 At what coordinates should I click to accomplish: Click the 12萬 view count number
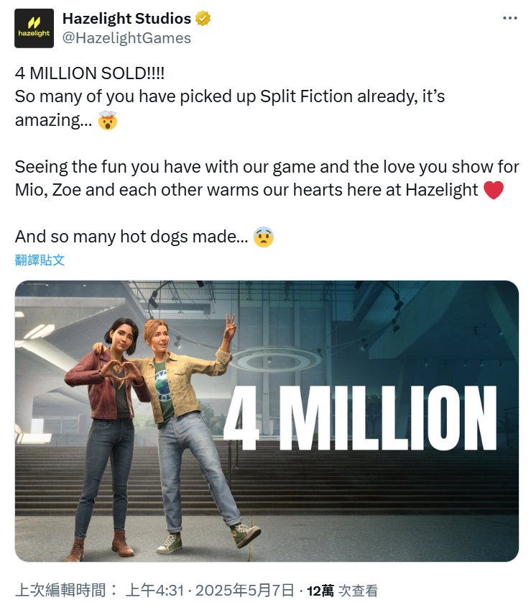[320, 591]
